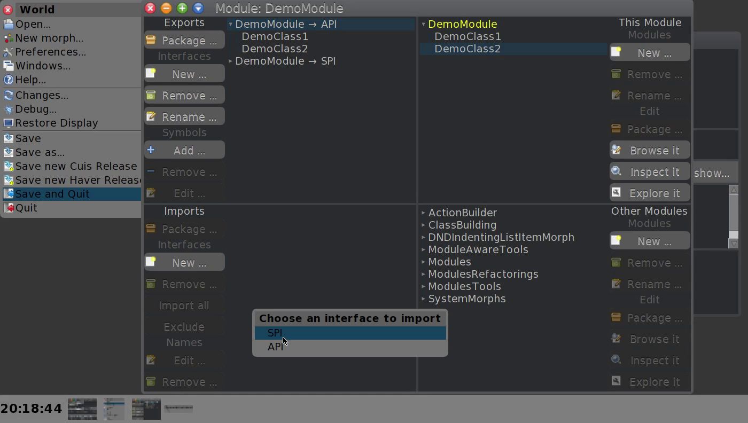This screenshot has height=423, width=748.
Task: Click the Add symbol icon in Exports panel
Action: click(151, 150)
